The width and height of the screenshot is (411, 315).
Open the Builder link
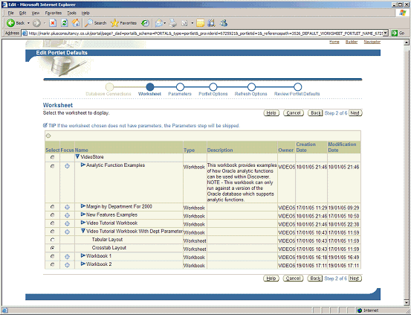(x=352, y=42)
